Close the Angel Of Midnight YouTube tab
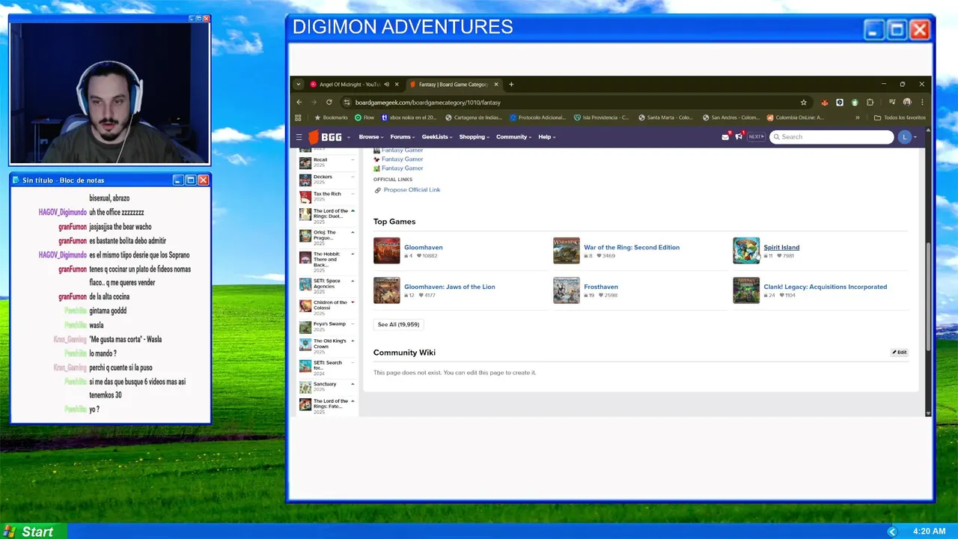 pyautogui.click(x=397, y=85)
